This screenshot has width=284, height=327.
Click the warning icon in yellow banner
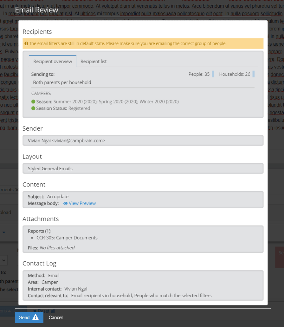[26, 43]
